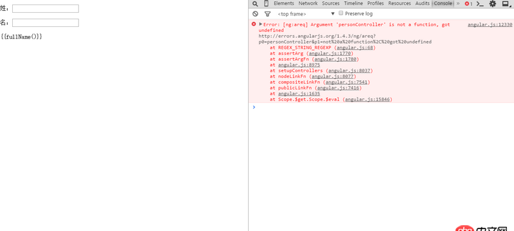Click the errors.angularjs.org URL text

click(x=345, y=39)
